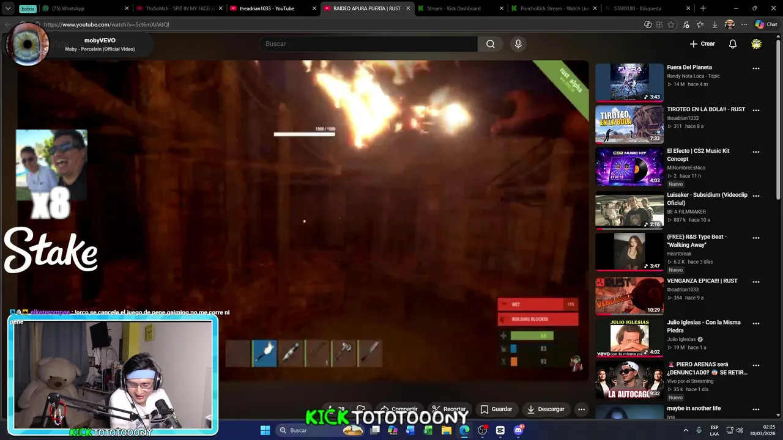The height and width of the screenshot is (440, 783).
Task: Open more actions ellipsis under the video
Action: tap(582, 409)
